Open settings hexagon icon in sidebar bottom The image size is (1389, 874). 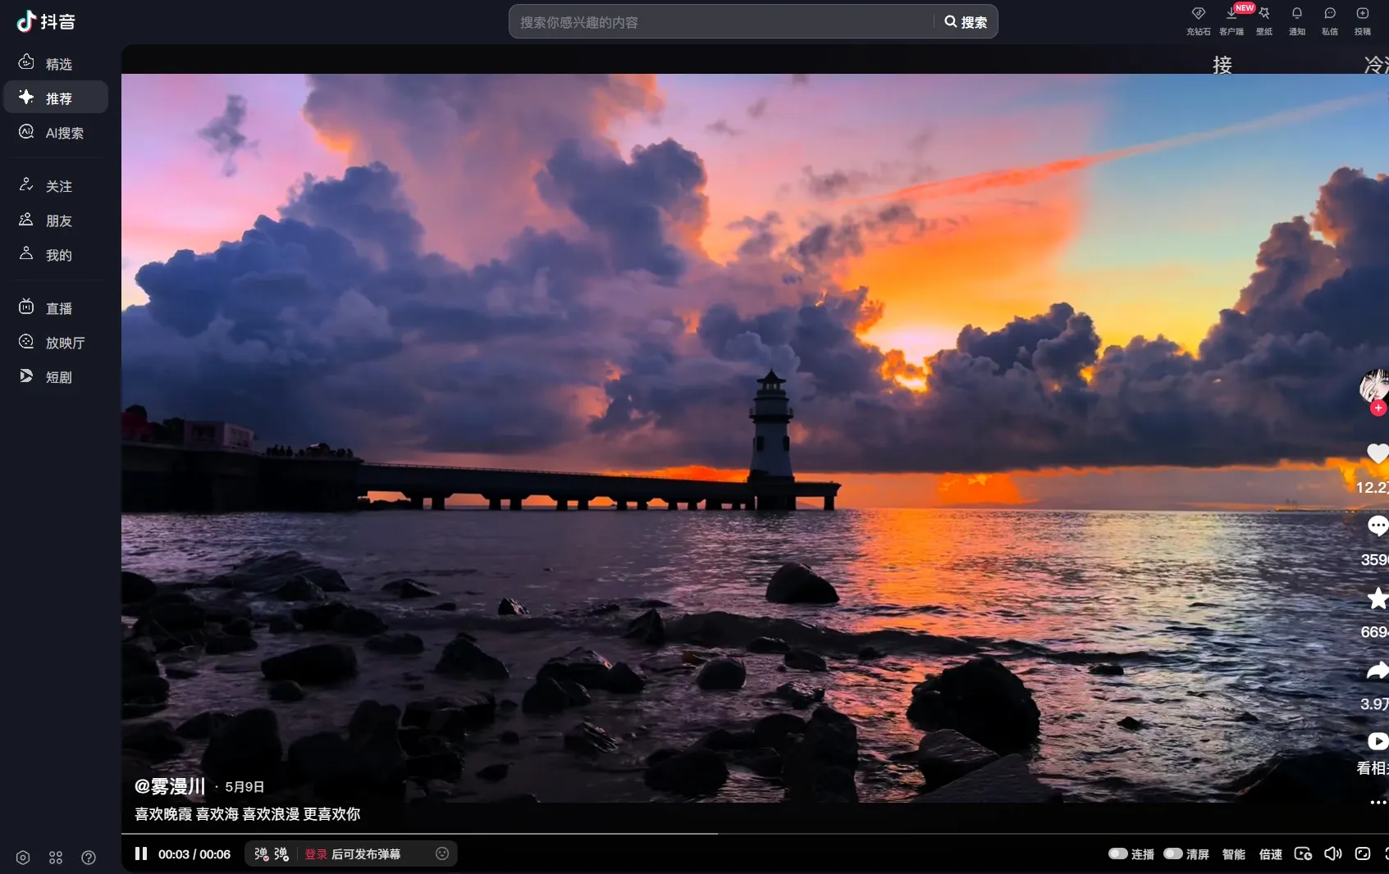pos(23,858)
